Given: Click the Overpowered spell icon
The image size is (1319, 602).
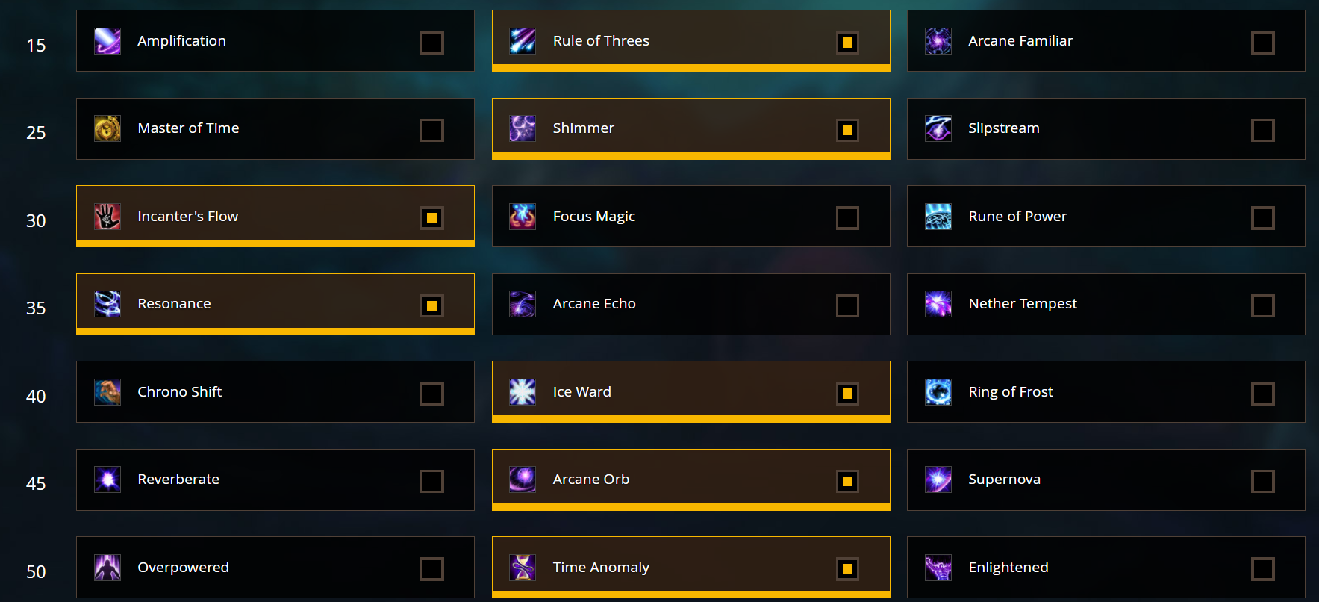Looking at the screenshot, I should click(x=107, y=567).
